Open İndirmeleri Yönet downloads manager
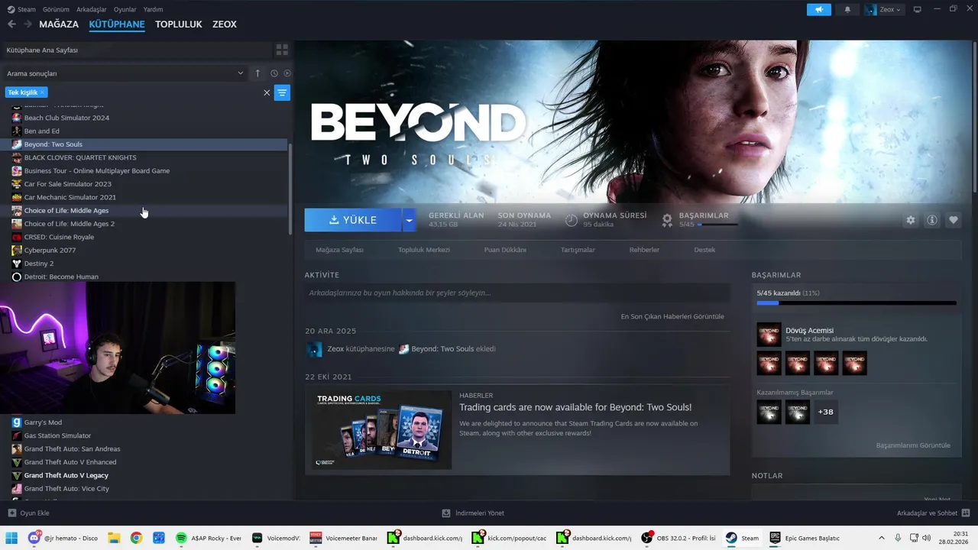The image size is (978, 550). [473, 513]
